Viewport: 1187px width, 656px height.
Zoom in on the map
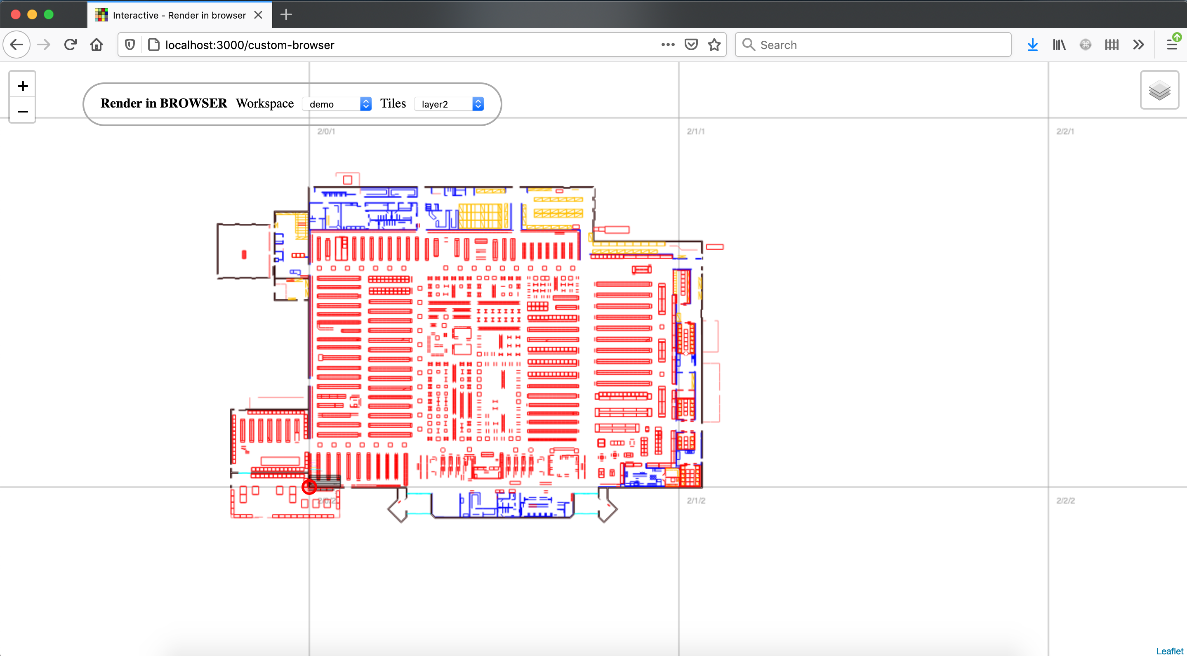coord(22,86)
